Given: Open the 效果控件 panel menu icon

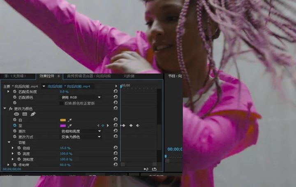Looking at the screenshot, I should tap(59, 76).
